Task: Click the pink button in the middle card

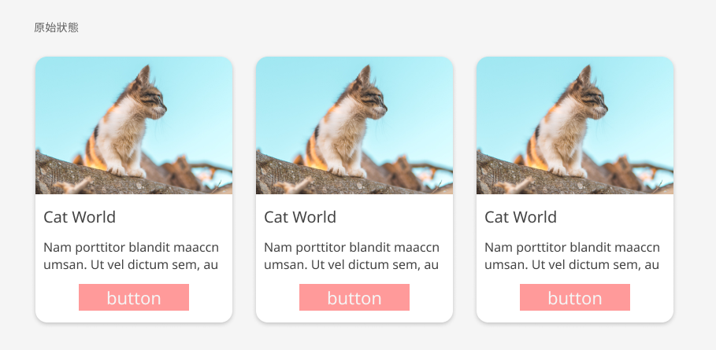Action: [354, 297]
